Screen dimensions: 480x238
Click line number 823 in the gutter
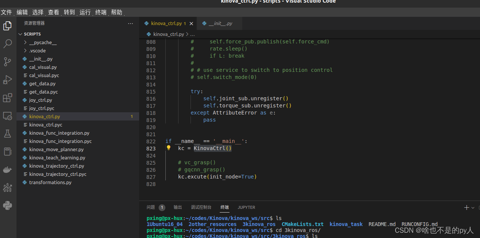[x=151, y=148]
